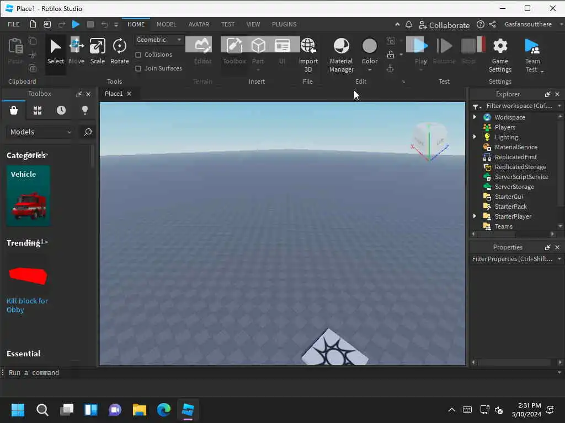Open notifications bell
Viewport: 565px width, 423px height.
click(x=409, y=24)
